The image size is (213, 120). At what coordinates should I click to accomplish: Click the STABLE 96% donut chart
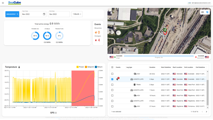47,36
